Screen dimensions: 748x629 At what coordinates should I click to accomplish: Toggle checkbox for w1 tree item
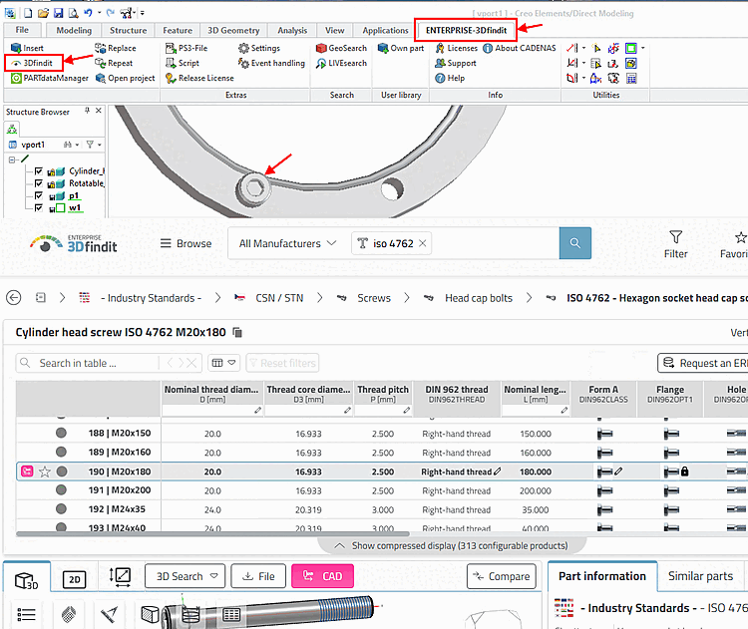(x=39, y=208)
